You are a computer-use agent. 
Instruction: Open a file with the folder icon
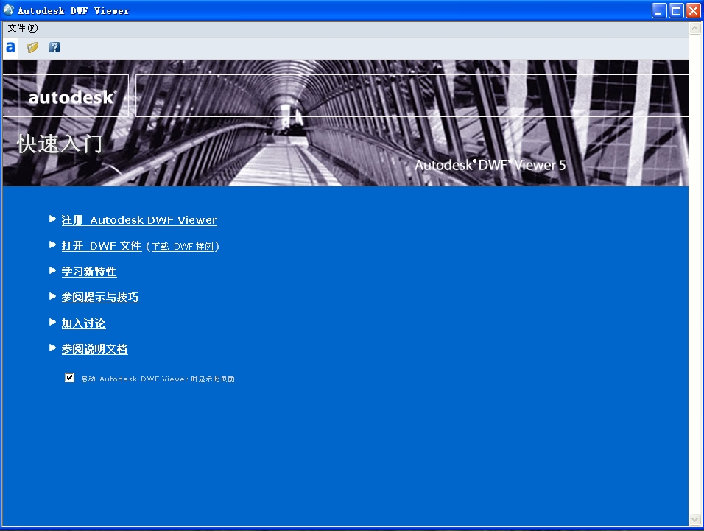tap(32, 47)
